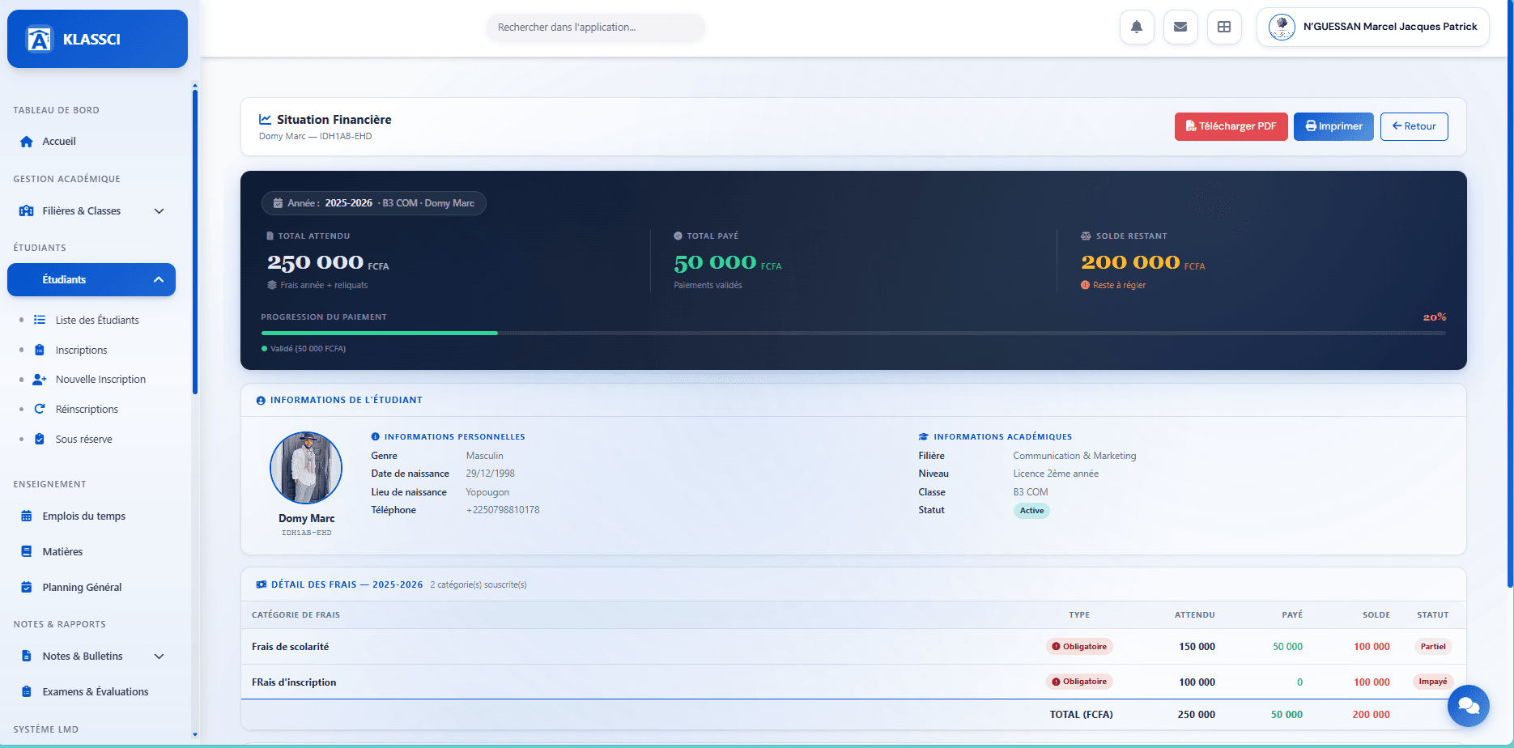Open Réinscriptions in the sidebar

(x=87, y=409)
